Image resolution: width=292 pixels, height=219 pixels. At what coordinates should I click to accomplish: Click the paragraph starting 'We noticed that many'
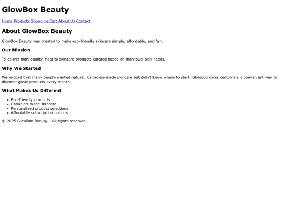(x=140, y=79)
